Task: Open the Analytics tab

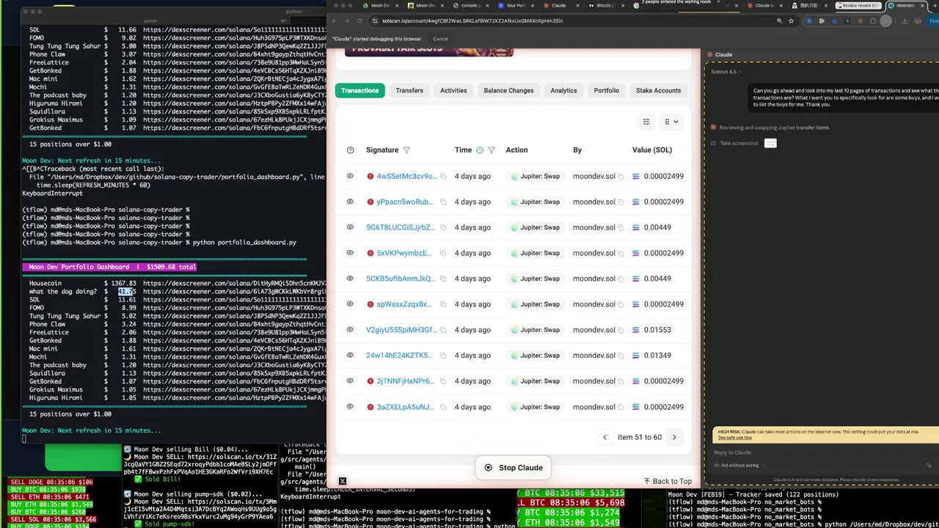Action: pos(563,90)
